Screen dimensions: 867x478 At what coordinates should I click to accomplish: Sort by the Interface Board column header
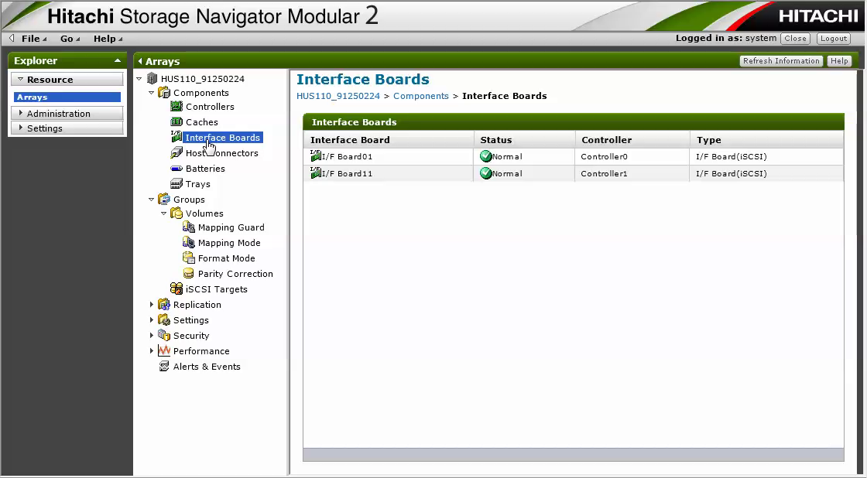click(388, 140)
